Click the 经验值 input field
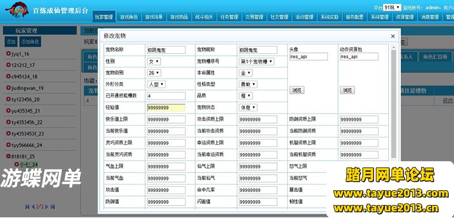 [166, 108]
